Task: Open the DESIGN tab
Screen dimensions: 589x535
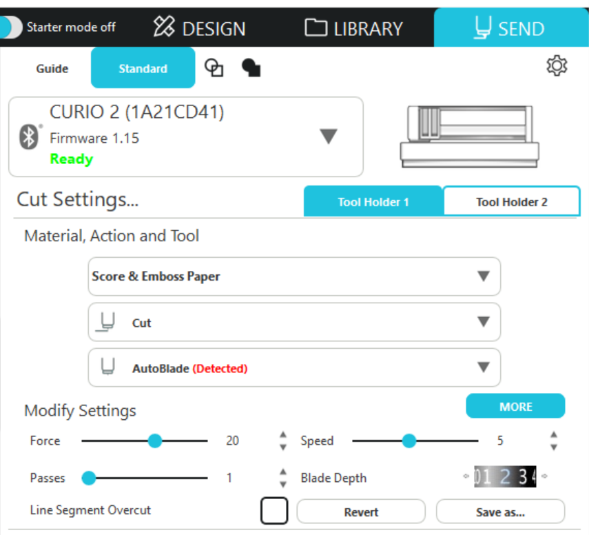Action: click(x=200, y=28)
